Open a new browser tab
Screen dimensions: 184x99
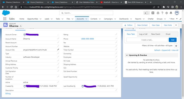[x=151, y=2]
